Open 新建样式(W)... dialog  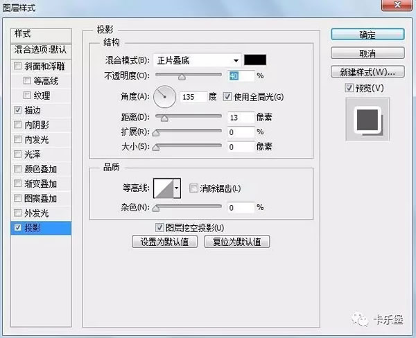(367, 71)
